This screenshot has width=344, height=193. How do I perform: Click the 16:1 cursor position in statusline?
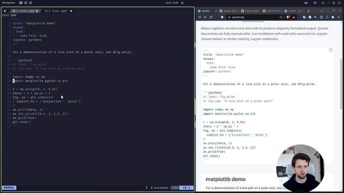(187, 188)
